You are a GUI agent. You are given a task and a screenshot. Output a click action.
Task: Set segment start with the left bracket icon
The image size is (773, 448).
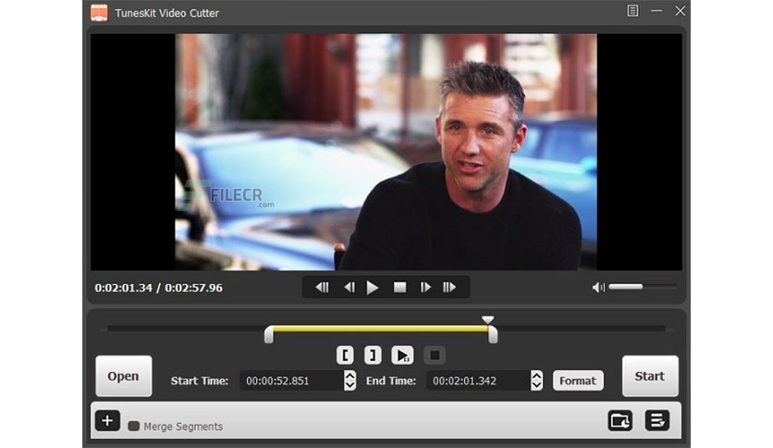pyautogui.click(x=345, y=355)
